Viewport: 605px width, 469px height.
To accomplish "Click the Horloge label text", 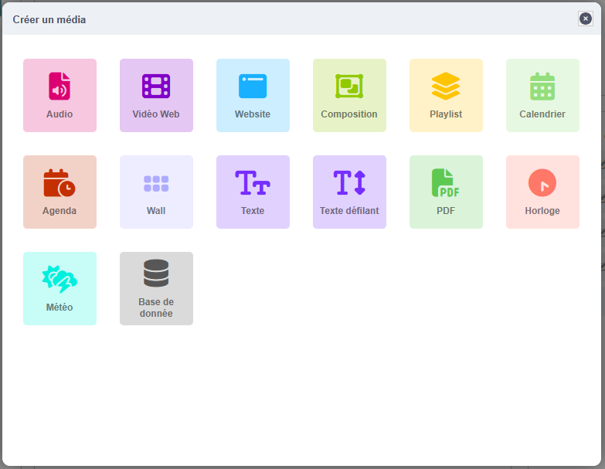I will pos(542,211).
